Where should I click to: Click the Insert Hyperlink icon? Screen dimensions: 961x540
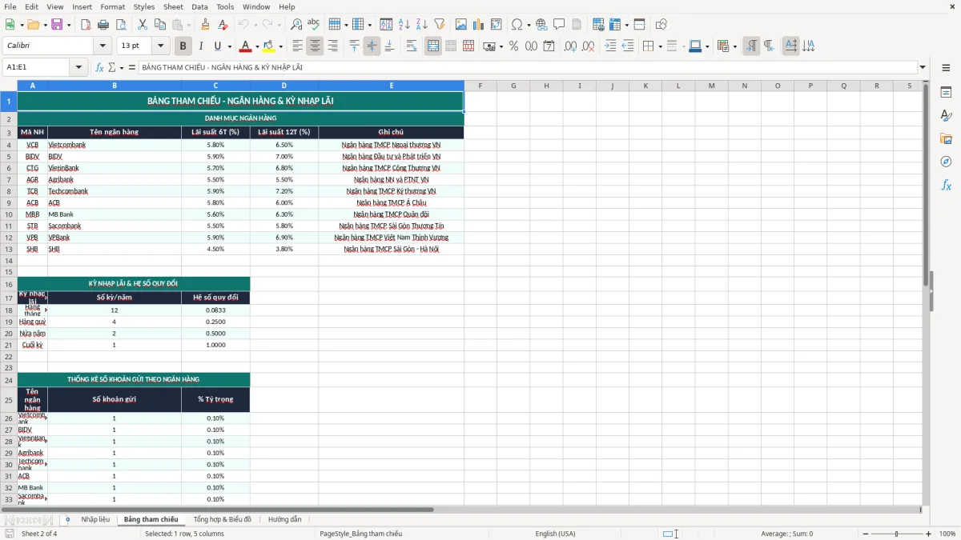tap(541, 25)
